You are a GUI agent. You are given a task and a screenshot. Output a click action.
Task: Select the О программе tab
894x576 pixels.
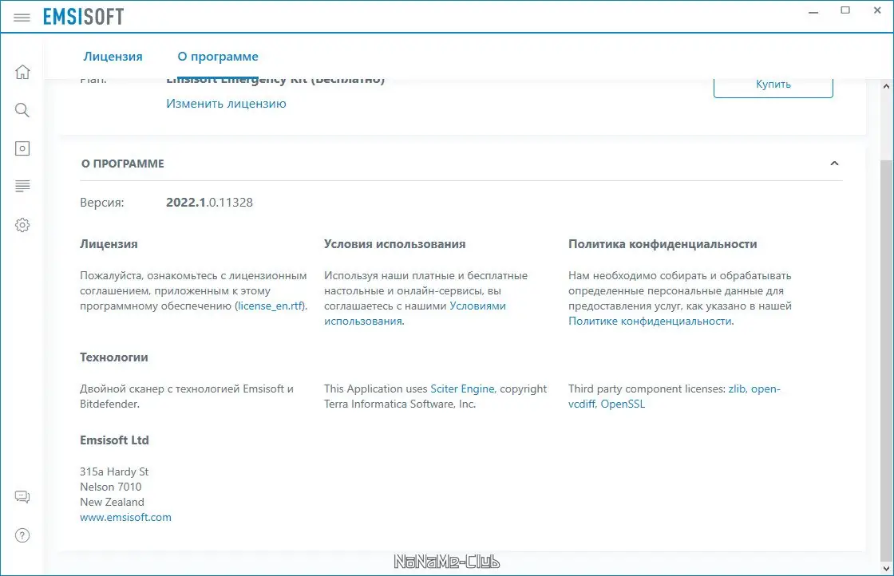pyautogui.click(x=218, y=57)
